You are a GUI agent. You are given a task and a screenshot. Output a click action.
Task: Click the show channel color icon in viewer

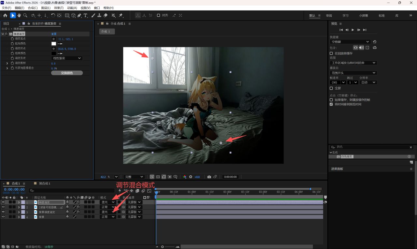click(x=185, y=177)
